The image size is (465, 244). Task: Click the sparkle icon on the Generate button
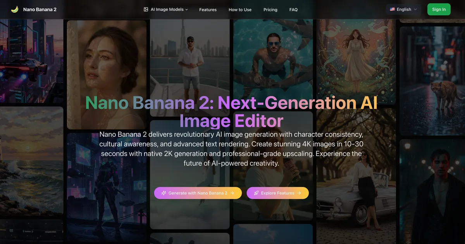pyautogui.click(x=164, y=193)
